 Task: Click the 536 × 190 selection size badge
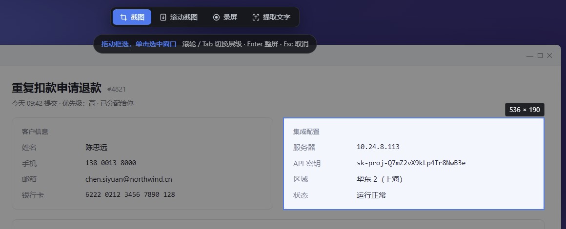pos(525,110)
